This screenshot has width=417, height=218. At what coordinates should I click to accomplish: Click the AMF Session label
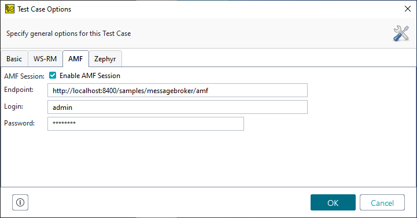(24, 76)
